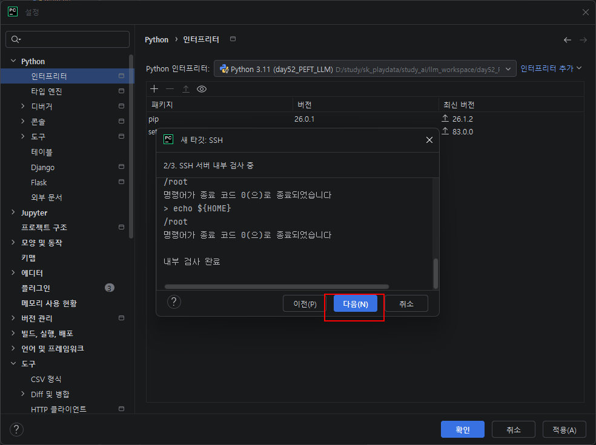
Task: Click 취소 button in settings footer
Action: [x=514, y=429]
